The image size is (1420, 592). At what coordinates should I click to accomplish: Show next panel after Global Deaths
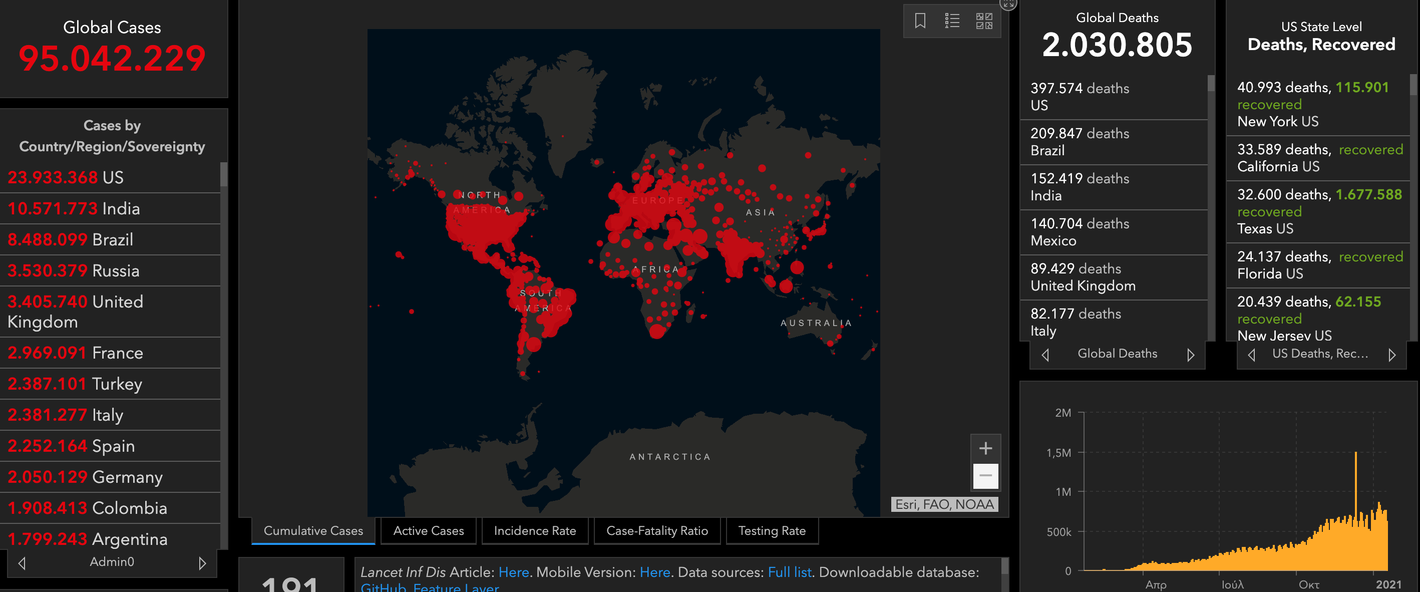[1191, 355]
